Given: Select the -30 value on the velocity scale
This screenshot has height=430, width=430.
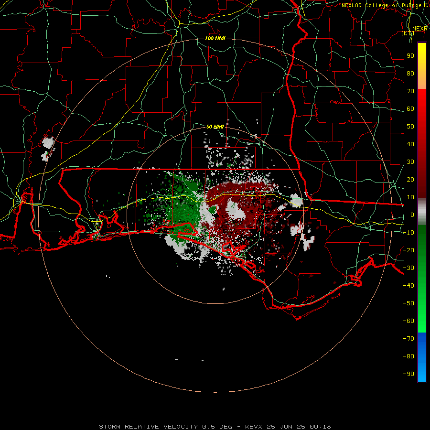Looking at the screenshot, I should coord(408,268).
